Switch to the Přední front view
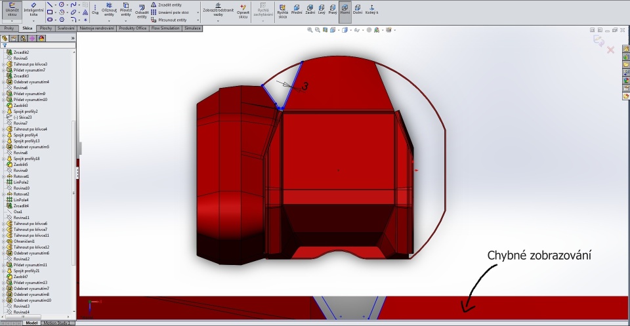The image size is (630, 326). point(297,10)
